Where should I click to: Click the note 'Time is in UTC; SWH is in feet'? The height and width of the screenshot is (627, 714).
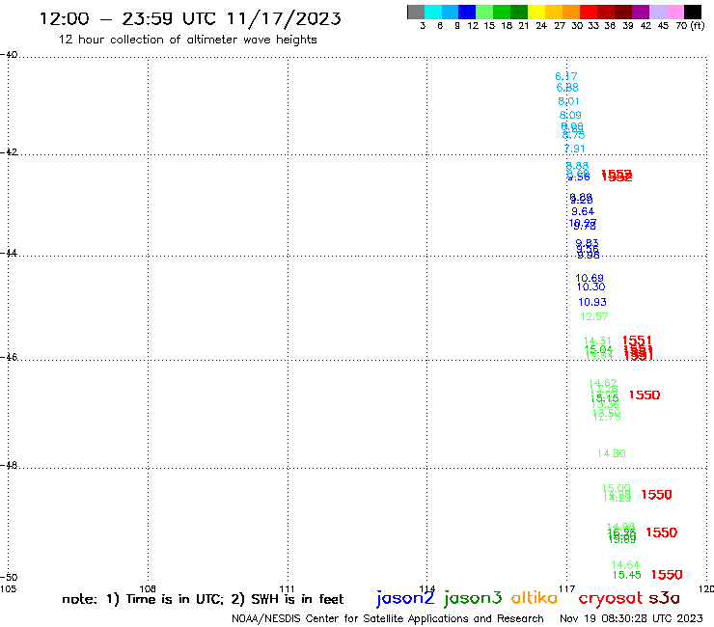pos(203,599)
